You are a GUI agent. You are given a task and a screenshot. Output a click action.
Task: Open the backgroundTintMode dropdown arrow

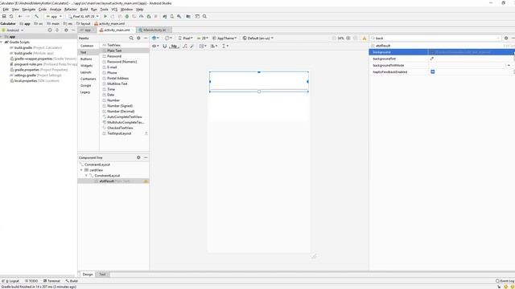click(509, 65)
